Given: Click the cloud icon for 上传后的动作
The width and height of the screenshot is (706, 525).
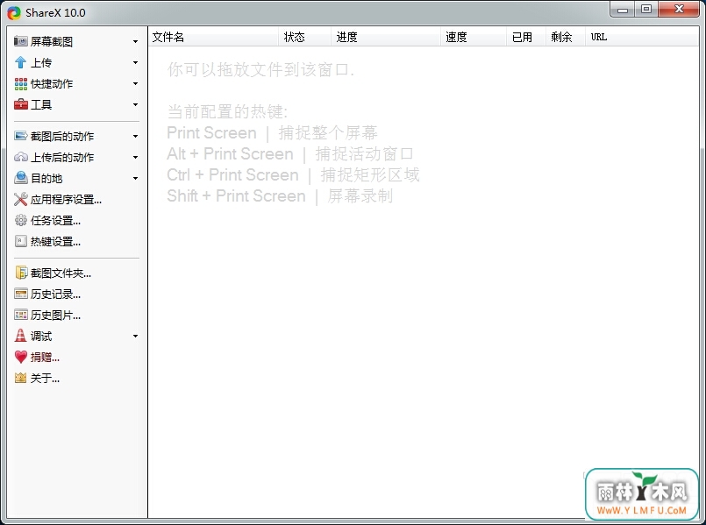Looking at the screenshot, I should [x=21, y=157].
